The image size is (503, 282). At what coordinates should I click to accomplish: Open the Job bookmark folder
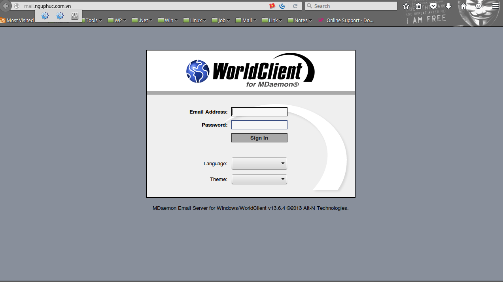221,20
